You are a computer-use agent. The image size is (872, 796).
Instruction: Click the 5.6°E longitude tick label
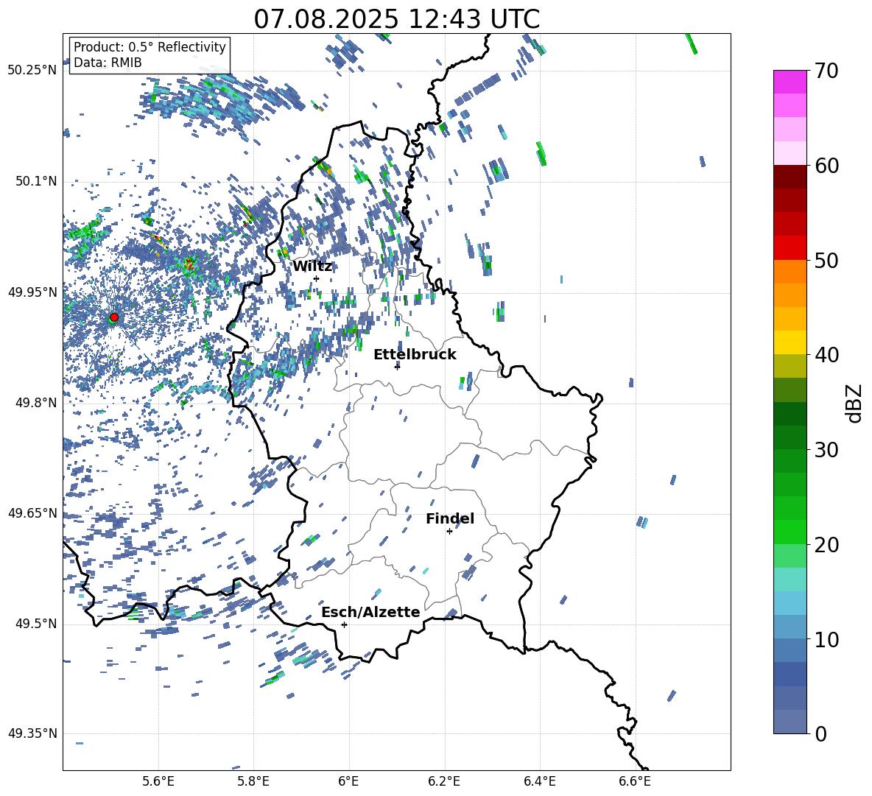[x=158, y=781]
